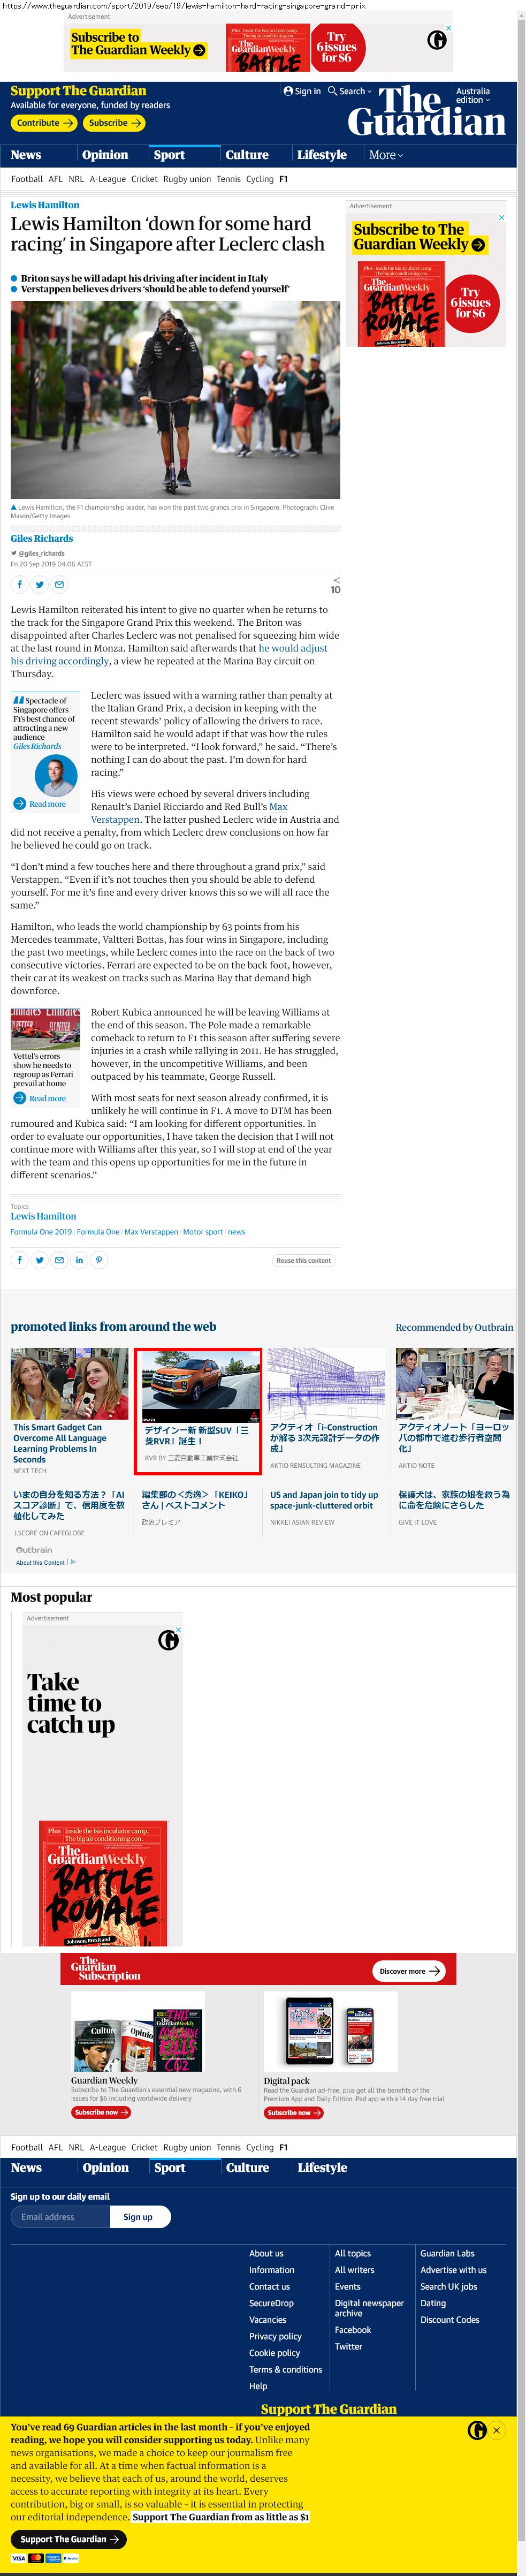
Task: Open the Search magnifier in header
Action: point(332,91)
